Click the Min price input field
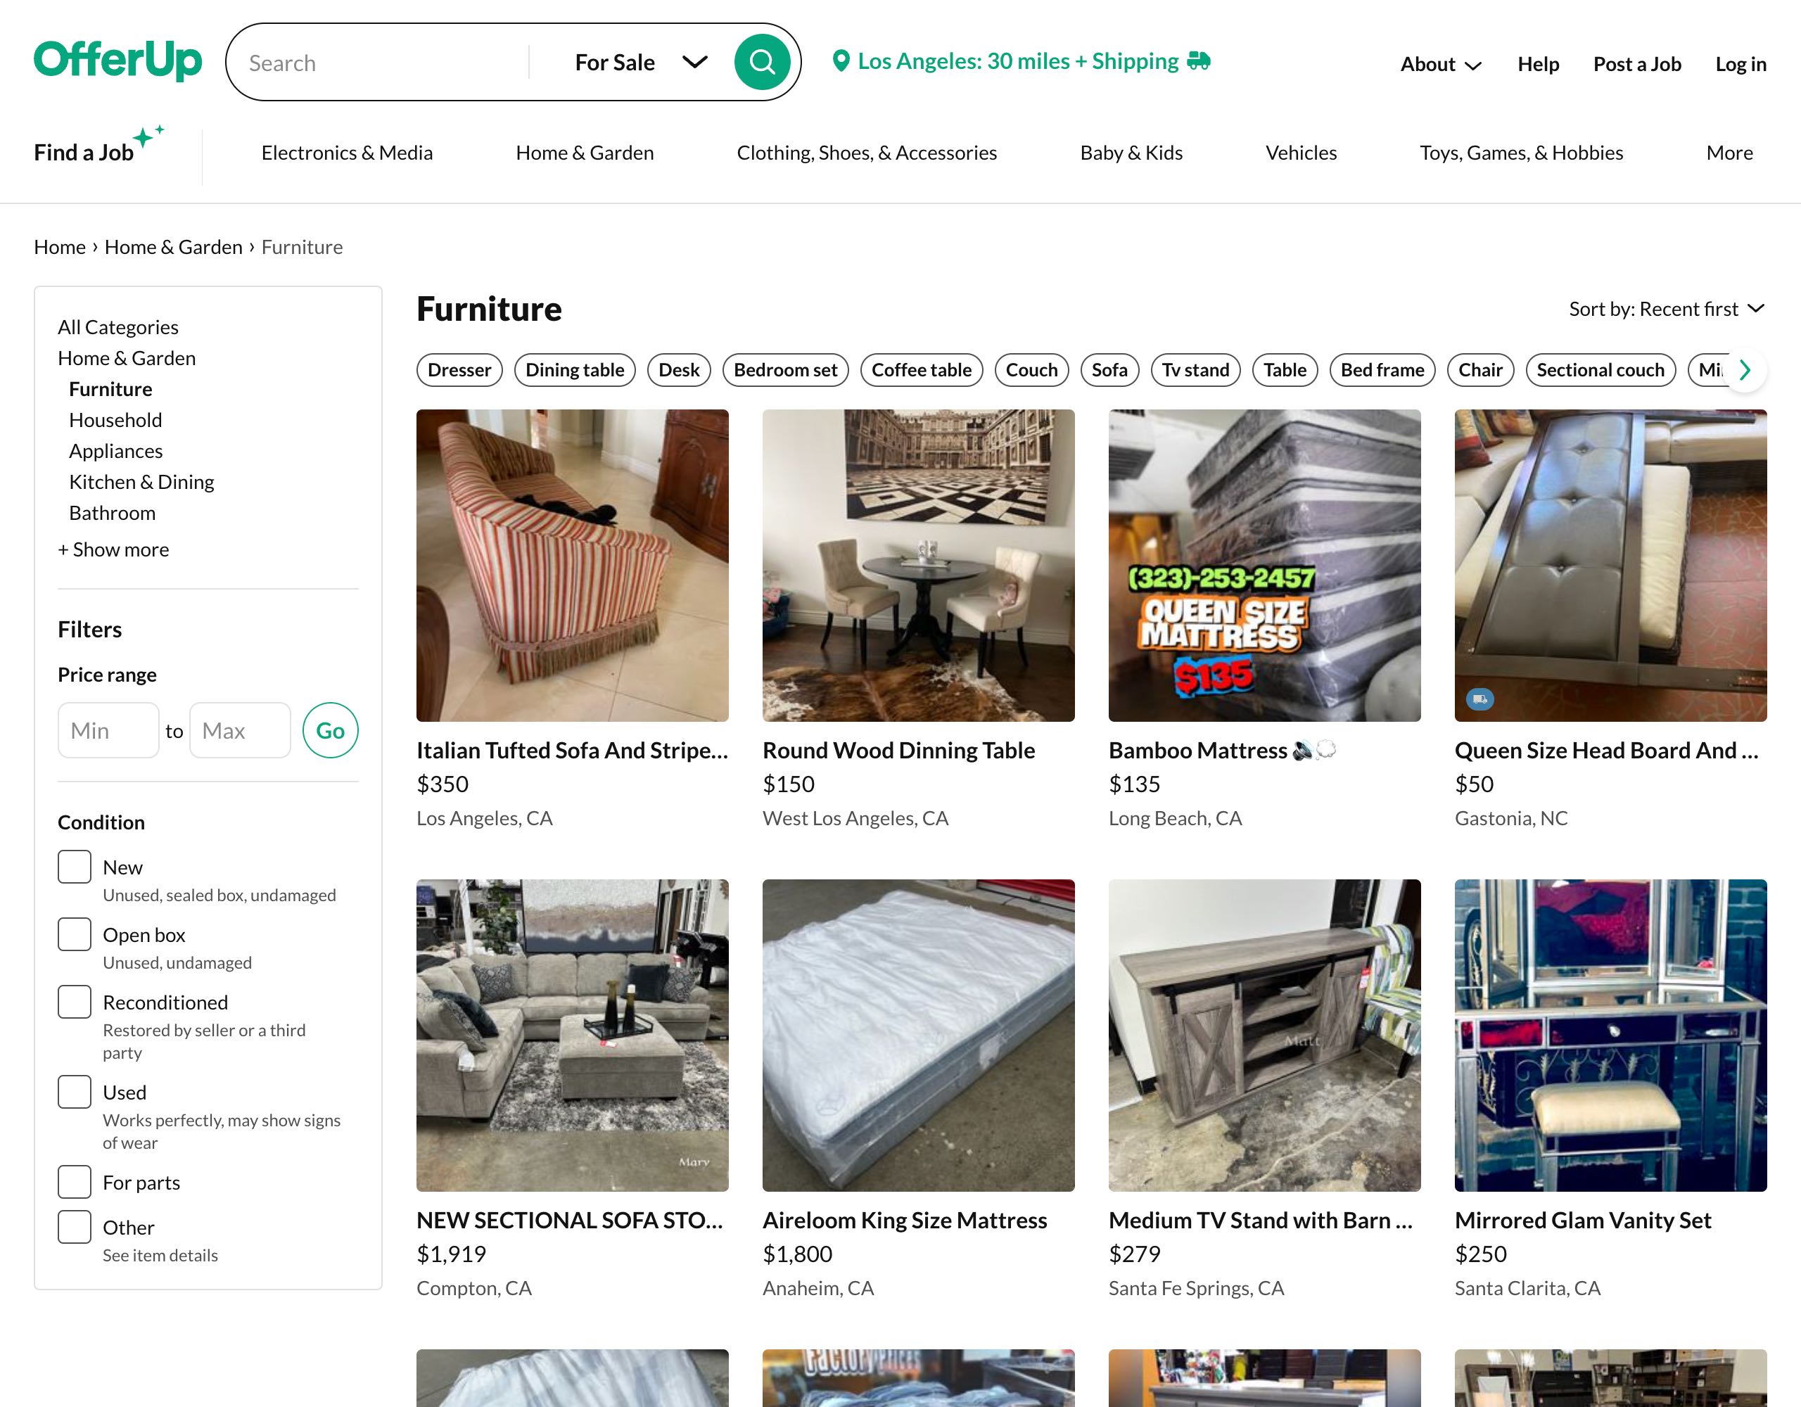 [x=108, y=730]
